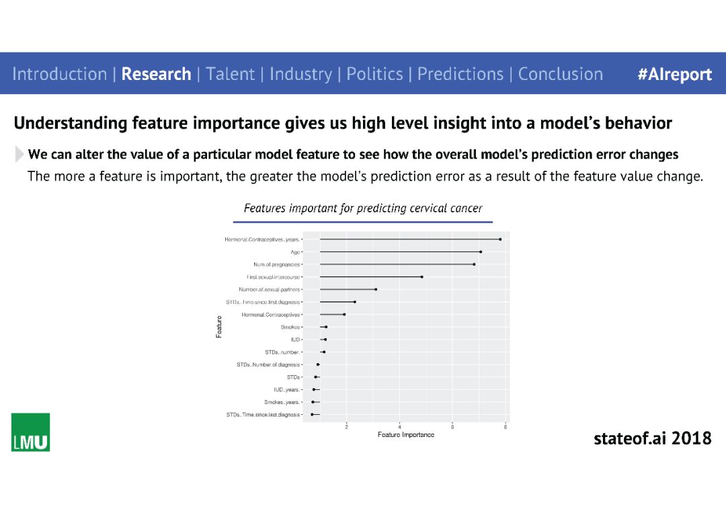Switch to the Politics section
Screen dimensions: 726x513
coord(374,74)
